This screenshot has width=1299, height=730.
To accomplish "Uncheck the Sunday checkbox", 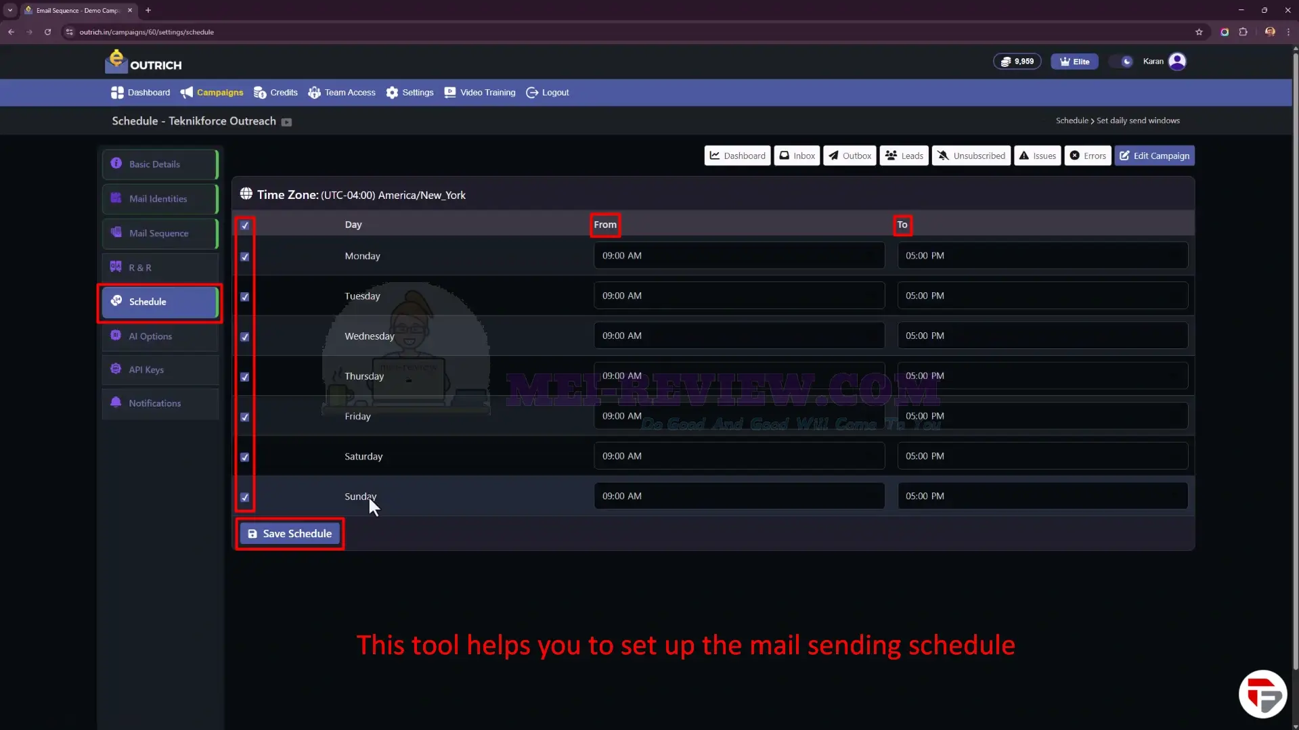I will 245,497.
